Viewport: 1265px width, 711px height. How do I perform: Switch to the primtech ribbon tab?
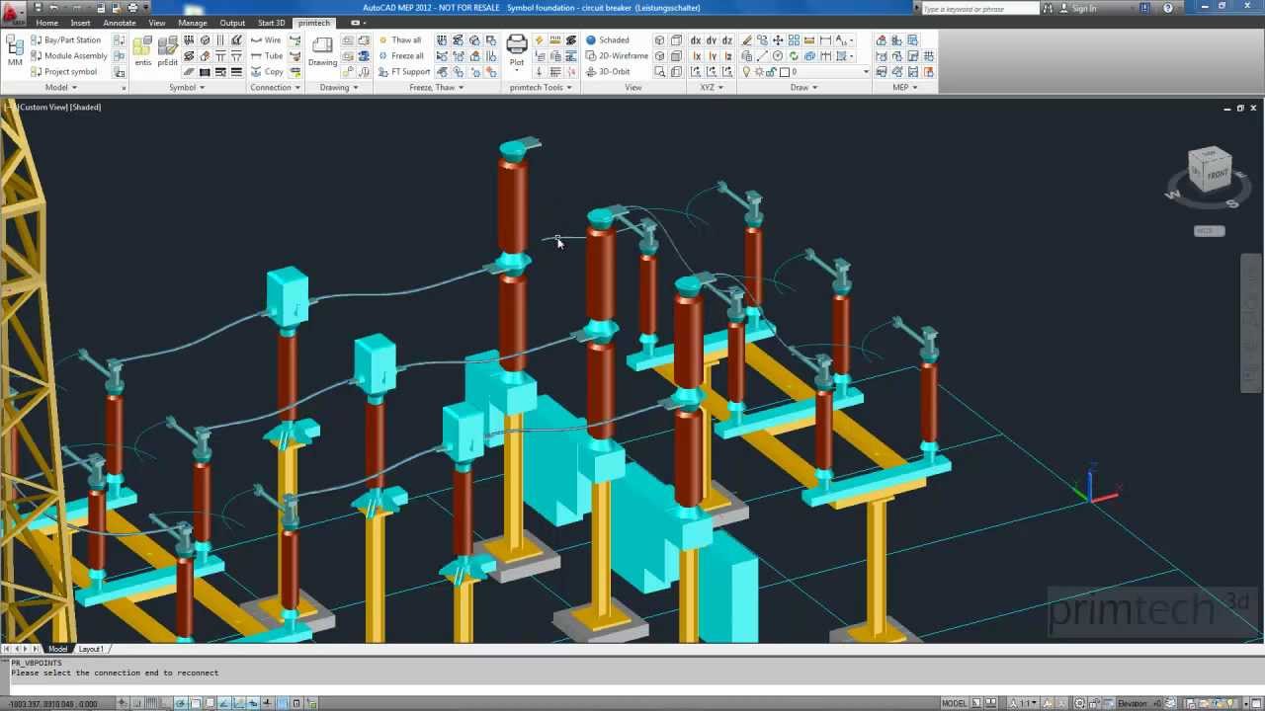314,23
